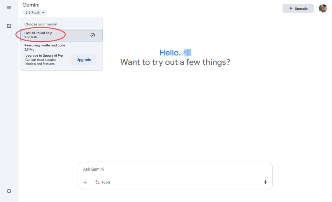
Task: Click the plus icon to add files
Action: 85,182
